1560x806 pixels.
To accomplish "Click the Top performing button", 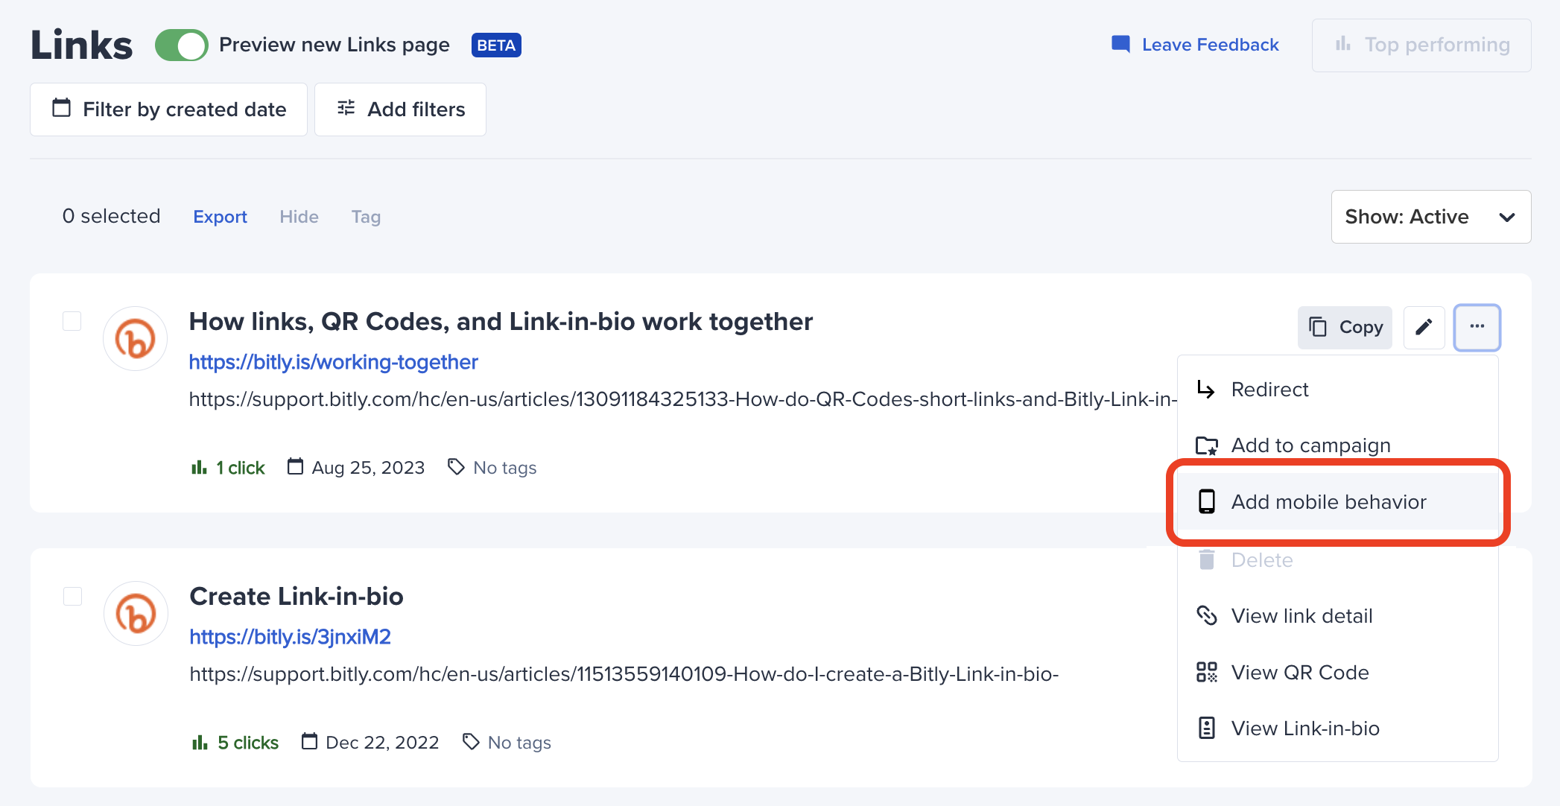I will 1421,45.
